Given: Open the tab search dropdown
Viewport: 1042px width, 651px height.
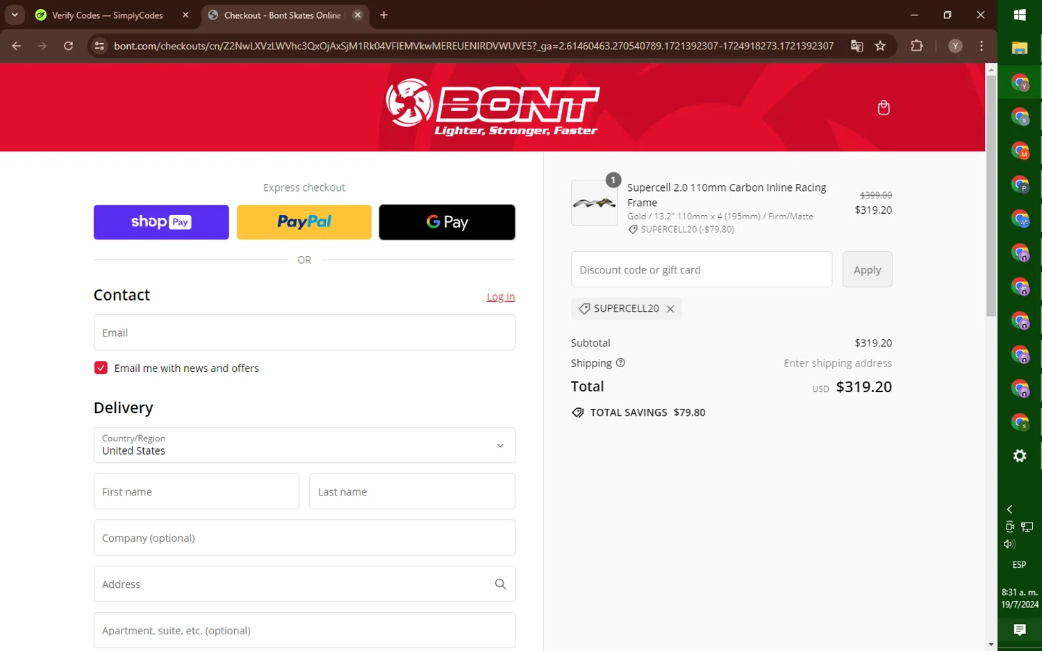Looking at the screenshot, I should pyautogui.click(x=15, y=15).
